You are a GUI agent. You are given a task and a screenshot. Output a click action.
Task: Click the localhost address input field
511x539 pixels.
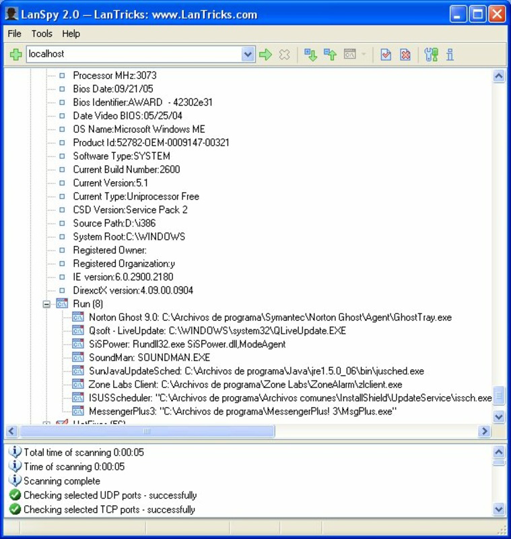[134, 54]
